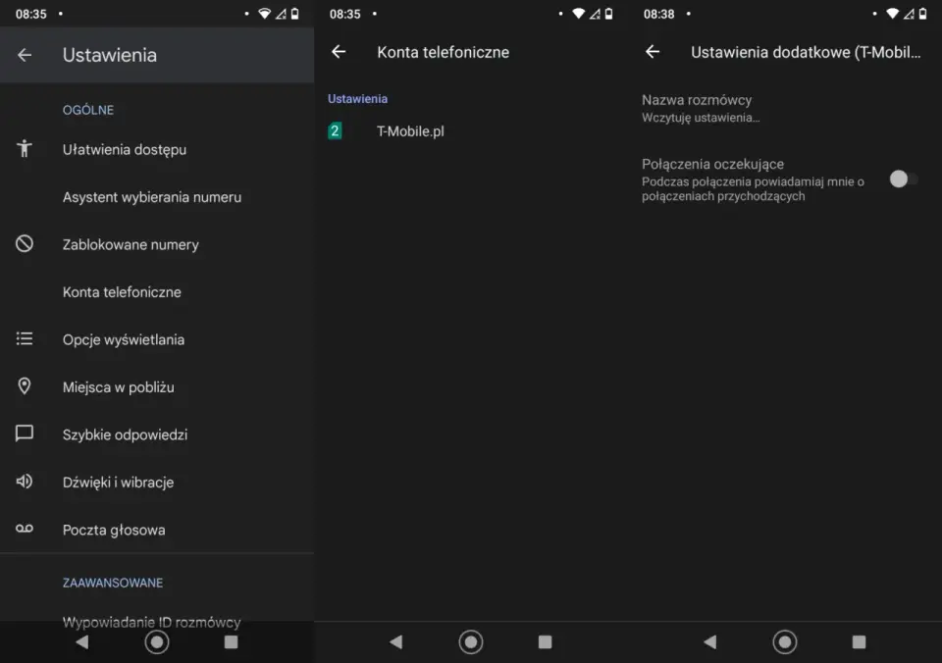Image resolution: width=942 pixels, height=663 pixels.
Task: Open Poczta głosowa
Action: [157, 529]
